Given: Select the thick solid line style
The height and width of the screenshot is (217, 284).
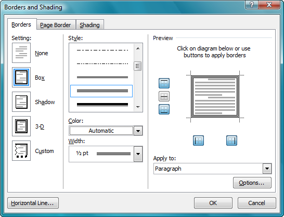Looking at the screenshot, I should 102,104.
